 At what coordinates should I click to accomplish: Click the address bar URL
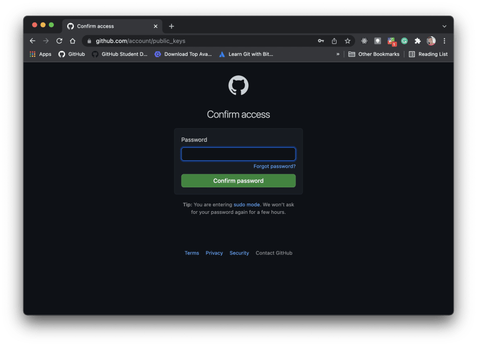(x=140, y=41)
